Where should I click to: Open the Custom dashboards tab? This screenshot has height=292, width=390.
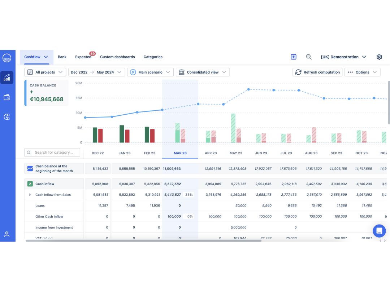[x=117, y=57]
